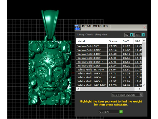This screenshot has width=158, height=119.
Task: Click the 19.94 grams value
Action: [x=113, y=70]
